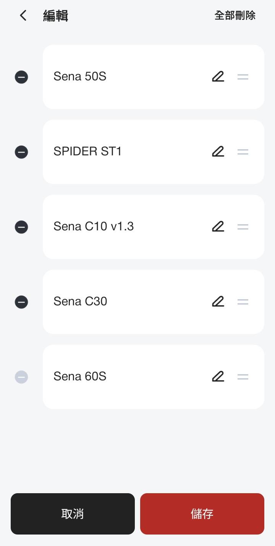This screenshot has width=275, height=546.
Task: Save changes with the red 儲存 button
Action: [202, 513]
